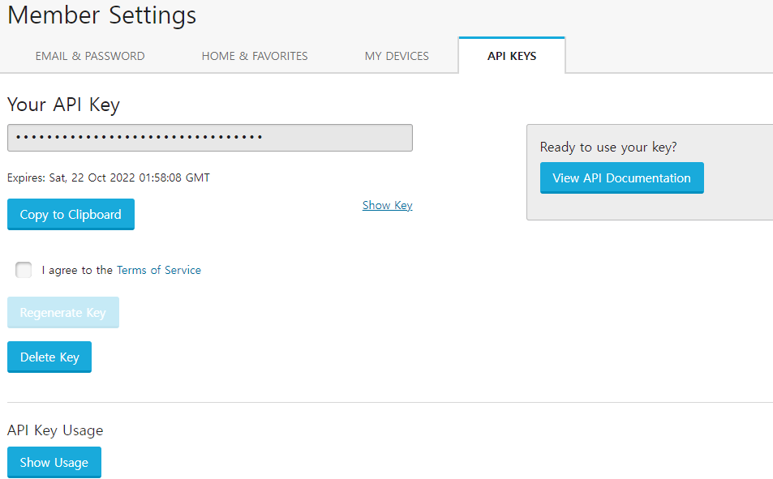This screenshot has width=773, height=479.
Task: Switch to Home & Favorites tab
Action: pos(255,56)
